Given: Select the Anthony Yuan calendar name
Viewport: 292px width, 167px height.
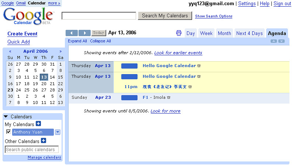Looking at the screenshot, I should (33, 132).
